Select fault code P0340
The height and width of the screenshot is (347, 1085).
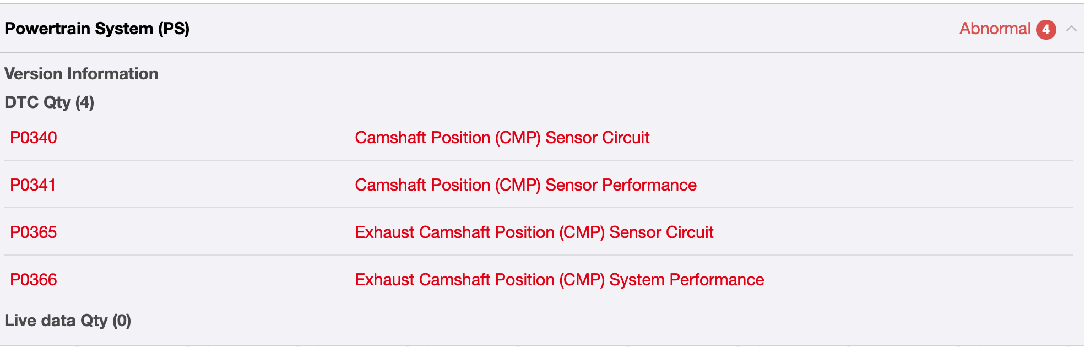[x=34, y=138]
